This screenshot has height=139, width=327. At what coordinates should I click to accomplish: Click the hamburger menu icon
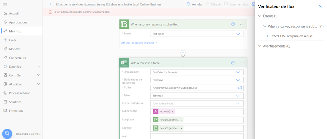point(5,4)
